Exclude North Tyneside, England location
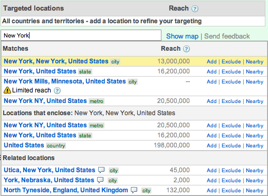Screen dimensions: 268x196 (x=231, y=191)
